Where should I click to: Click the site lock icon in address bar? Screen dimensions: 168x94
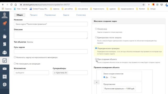click(x=21, y=5)
